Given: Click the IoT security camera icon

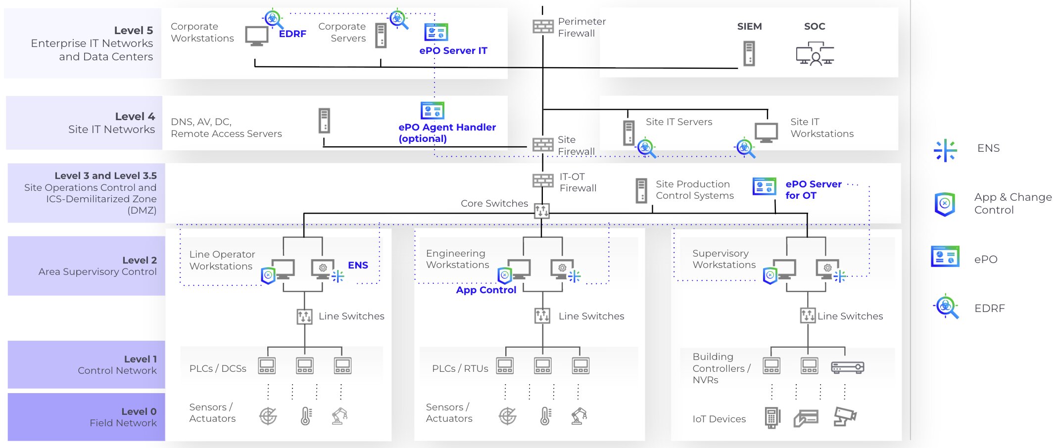Looking at the screenshot, I should pos(844,416).
